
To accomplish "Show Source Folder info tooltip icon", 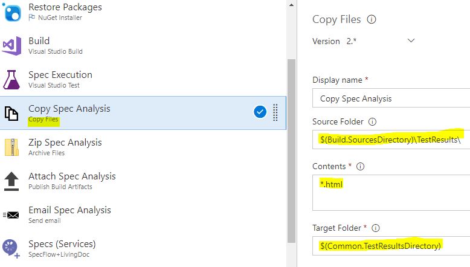I will (x=372, y=121).
